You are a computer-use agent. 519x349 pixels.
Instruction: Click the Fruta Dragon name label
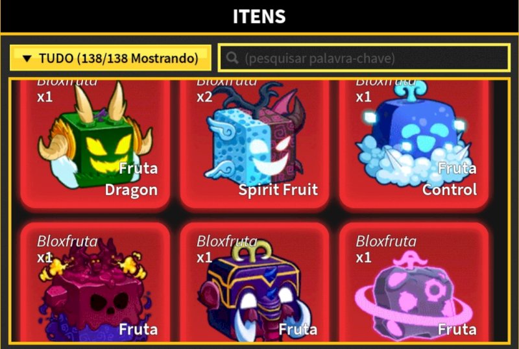[132, 179]
